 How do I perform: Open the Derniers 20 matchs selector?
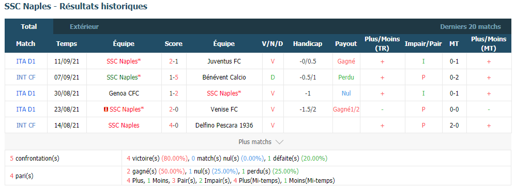(471, 26)
